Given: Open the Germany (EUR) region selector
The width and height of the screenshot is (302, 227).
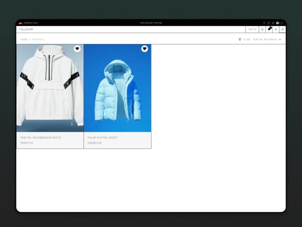Looking at the screenshot, I should (x=30, y=23).
